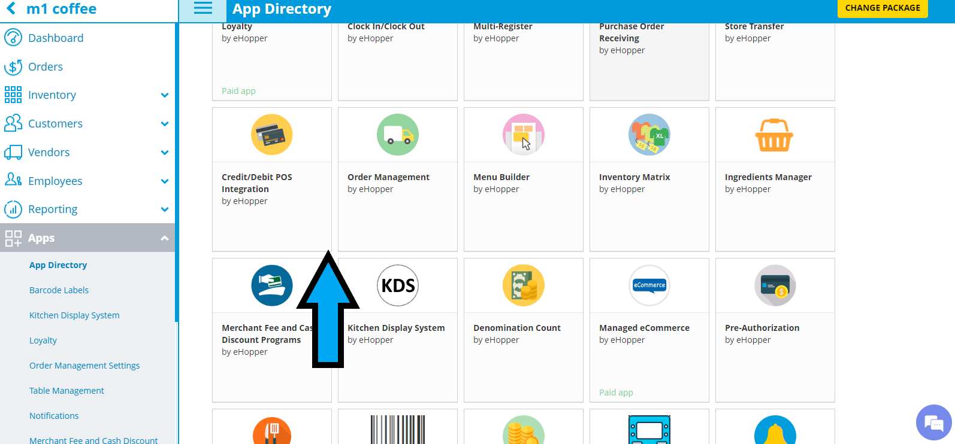Image resolution: width=955 pixels, height=444 pixels.
Task: Click the Employees icon in sidebar
Action: coord(13,180)
